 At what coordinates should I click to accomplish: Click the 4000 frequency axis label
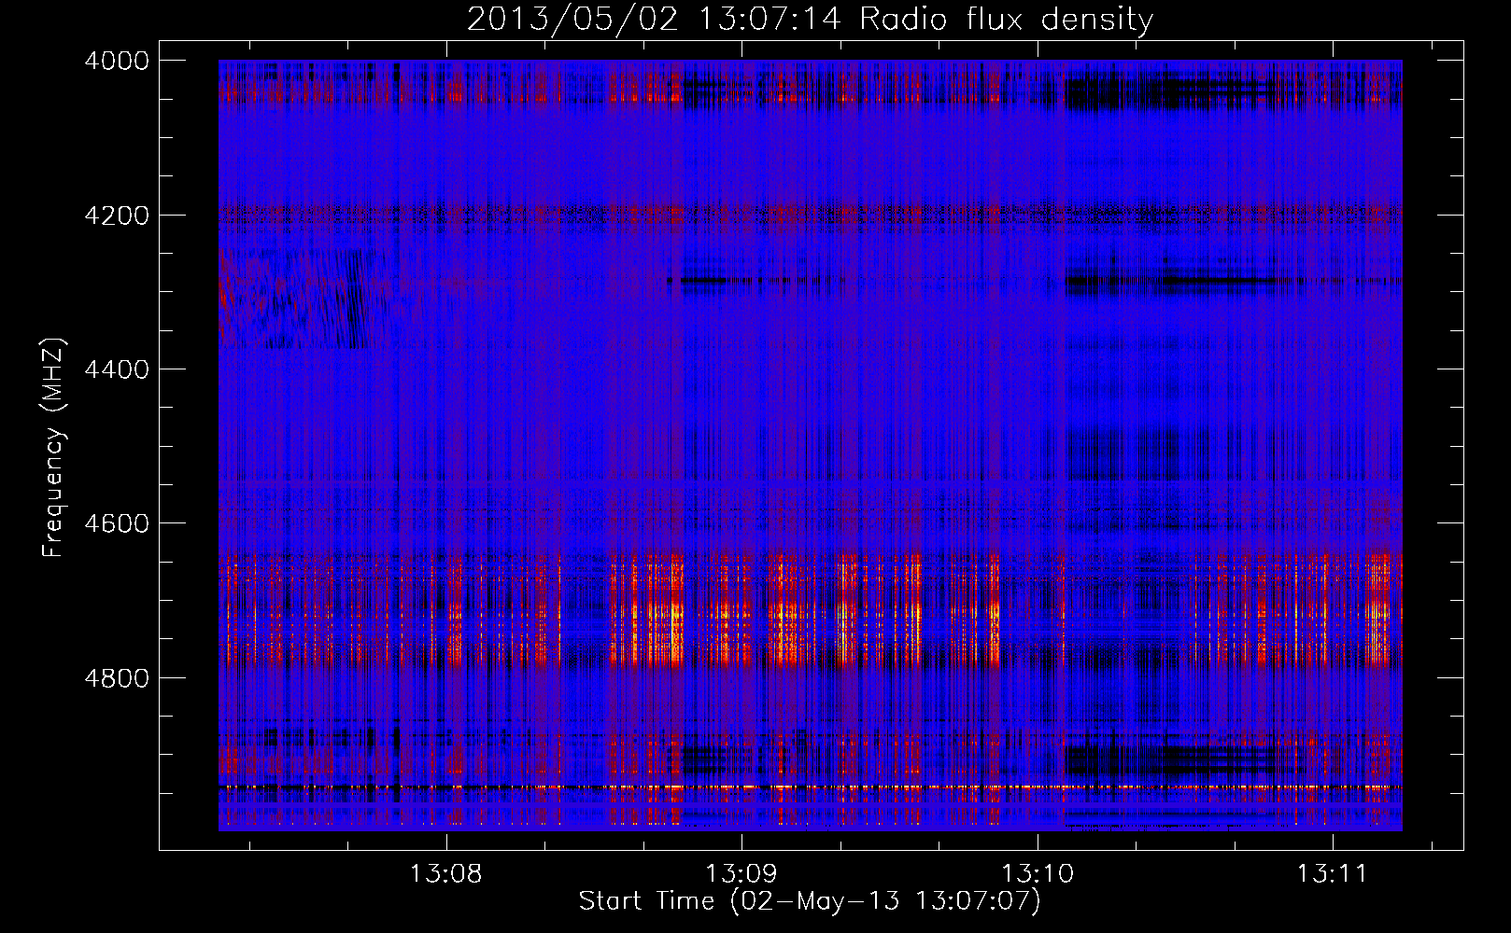click(117, 61)
